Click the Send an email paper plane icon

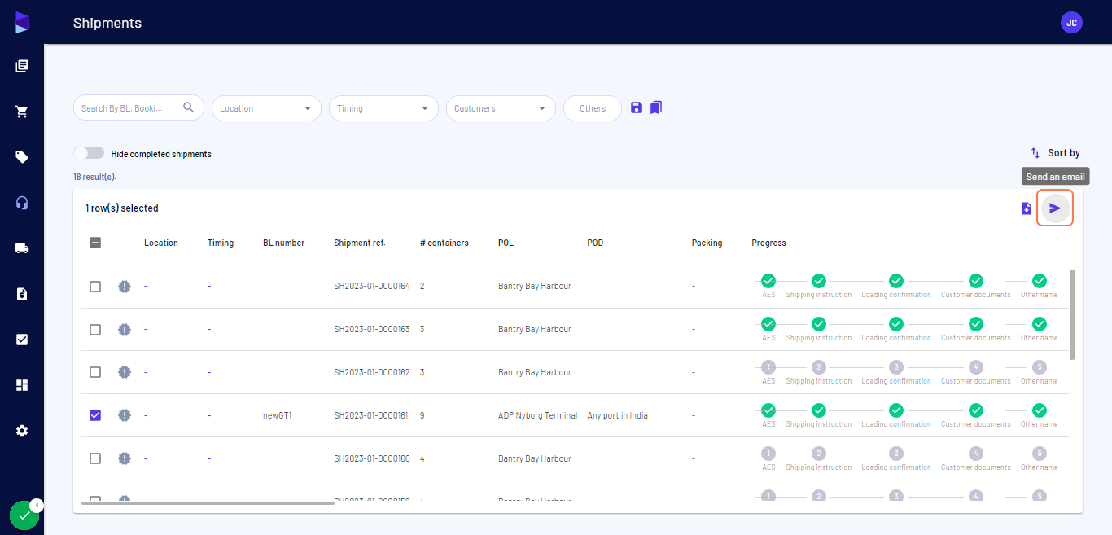click(1055, 208)
